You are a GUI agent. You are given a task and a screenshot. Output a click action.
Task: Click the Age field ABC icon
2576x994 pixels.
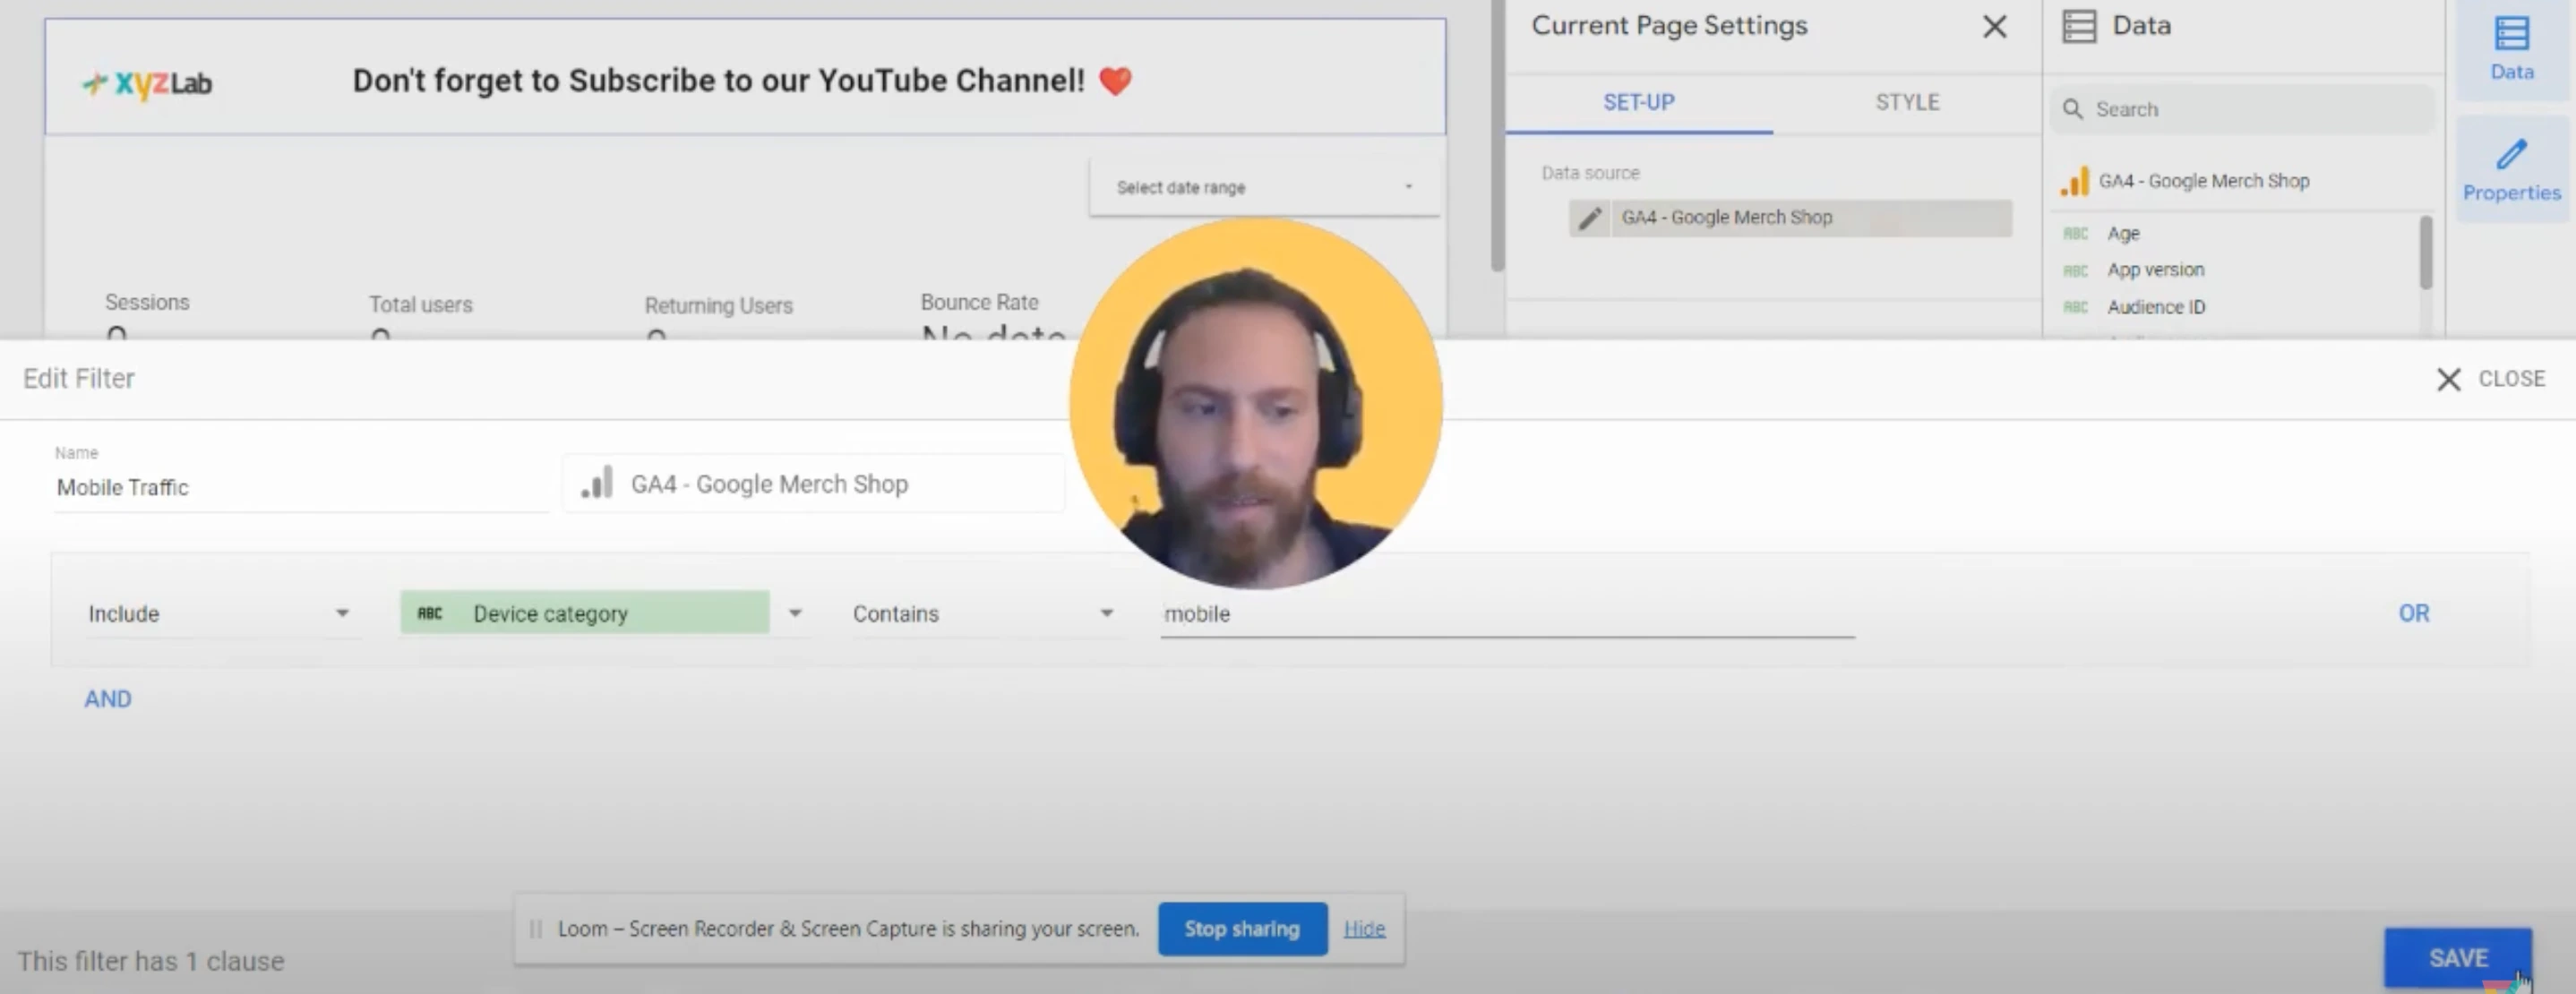point(2076,234)
